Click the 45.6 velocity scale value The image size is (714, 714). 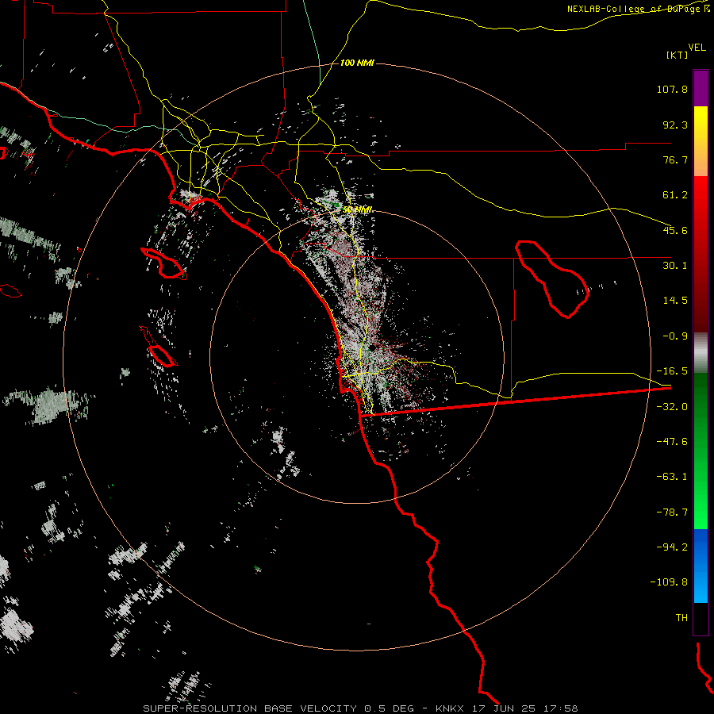click(x=675, y=230)
